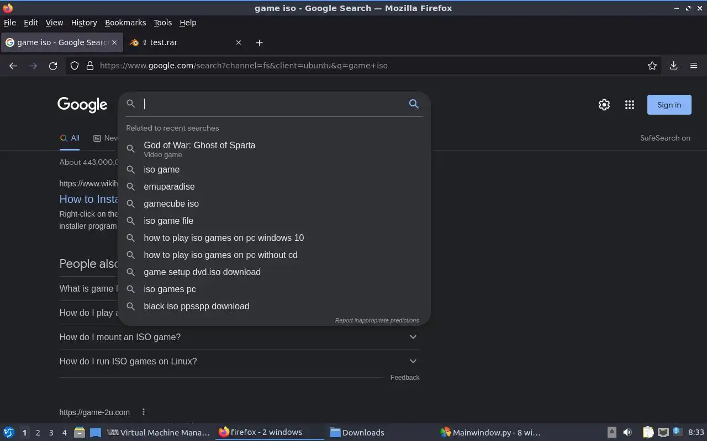The height and width of the screenshot is (441, 707).
Task: Select the 'iso game' suggestion
Action: 274,169
